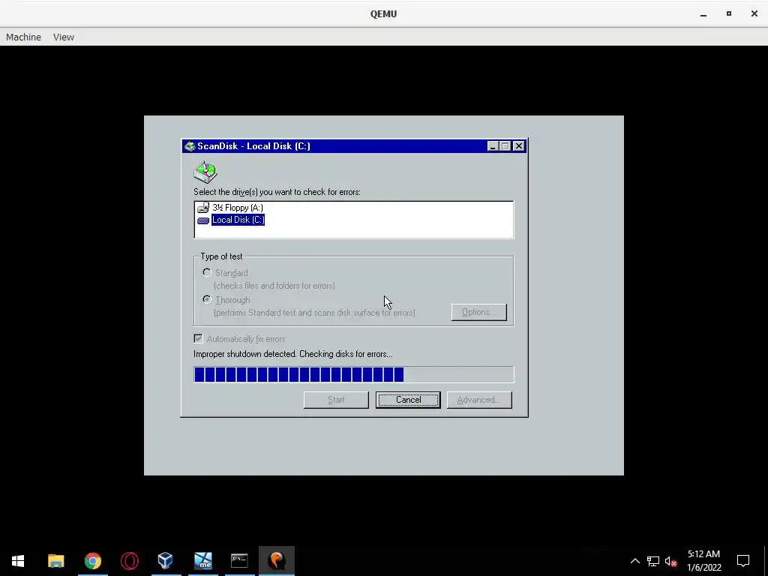Image resolution: width=768 pixels, height=576 pixels.
Task: Open the network status tray icon
Action: pyautogui.click(x=653, y=561)
